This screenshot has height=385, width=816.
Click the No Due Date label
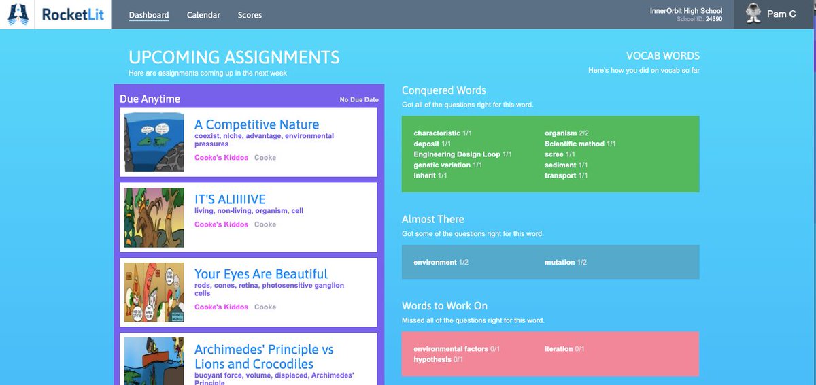(359, 100)
